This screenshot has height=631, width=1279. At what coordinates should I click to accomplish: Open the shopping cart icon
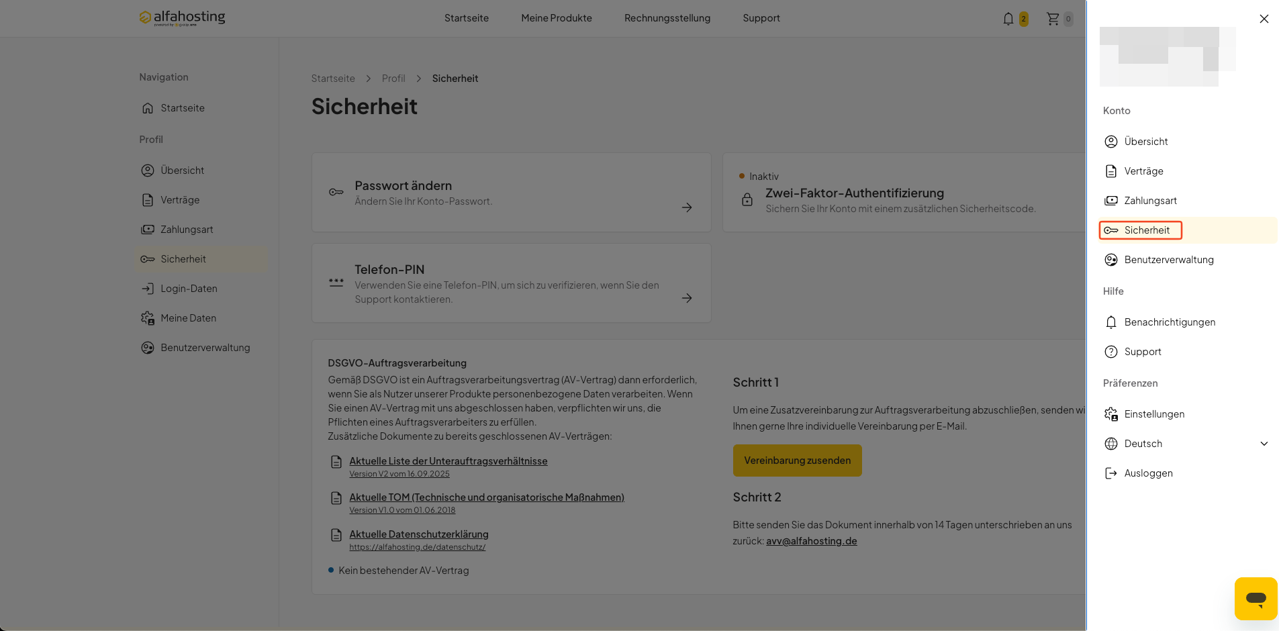pyautogui.click(x=1053, y=19)
